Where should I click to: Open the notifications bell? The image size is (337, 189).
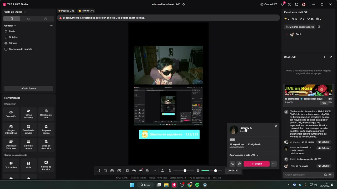[283, 4]
